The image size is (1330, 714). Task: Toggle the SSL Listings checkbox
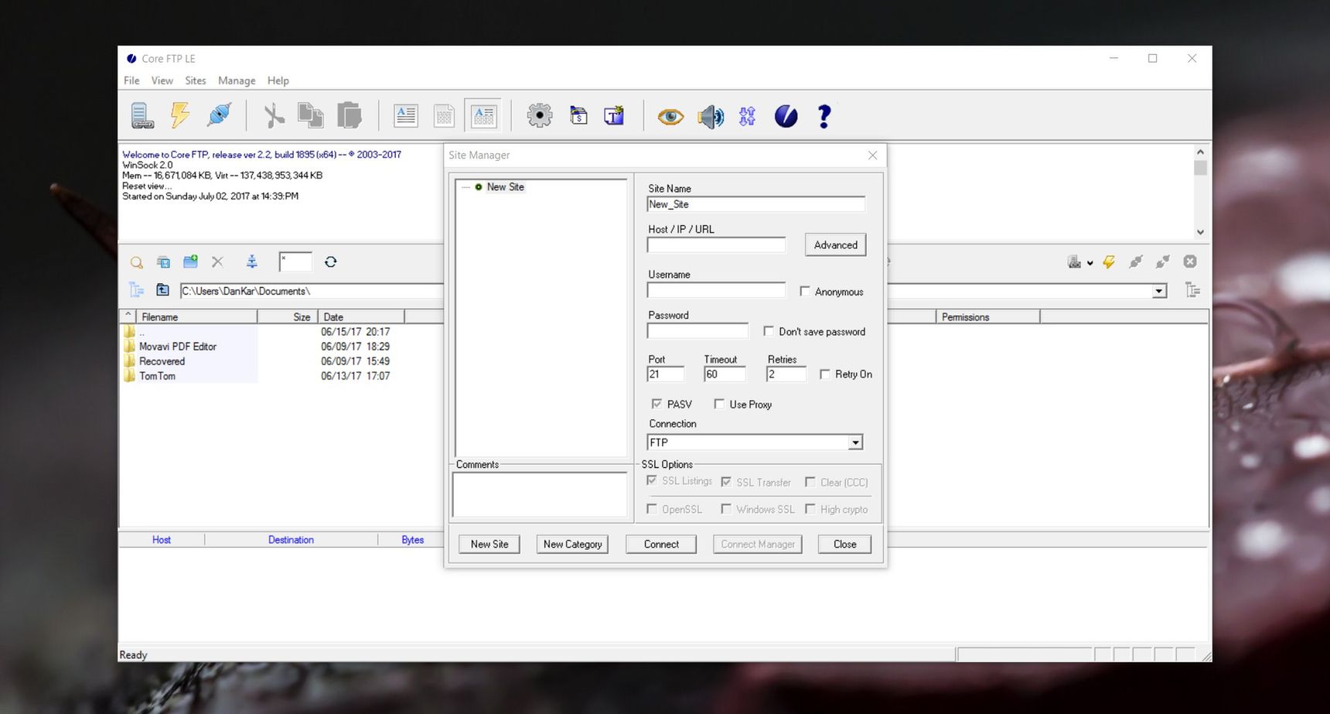pyautogui.click(x=652, y=480)
